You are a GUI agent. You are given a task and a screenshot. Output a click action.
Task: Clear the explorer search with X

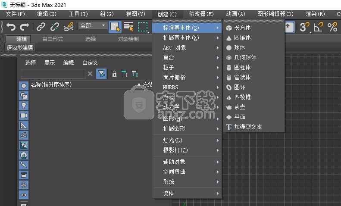90,74
